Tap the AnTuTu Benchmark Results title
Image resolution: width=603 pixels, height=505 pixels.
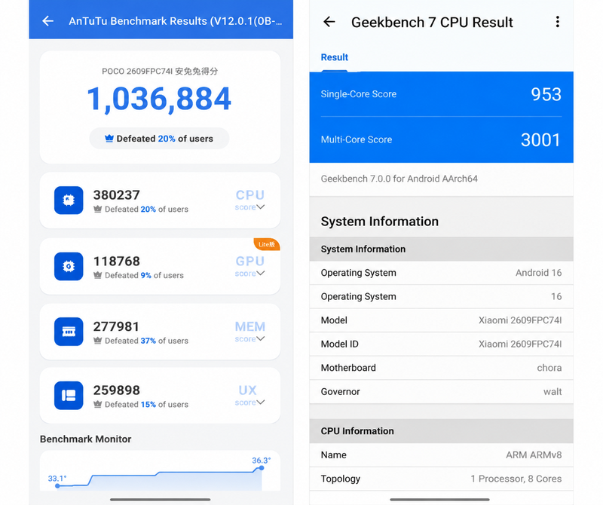point(176,21)
